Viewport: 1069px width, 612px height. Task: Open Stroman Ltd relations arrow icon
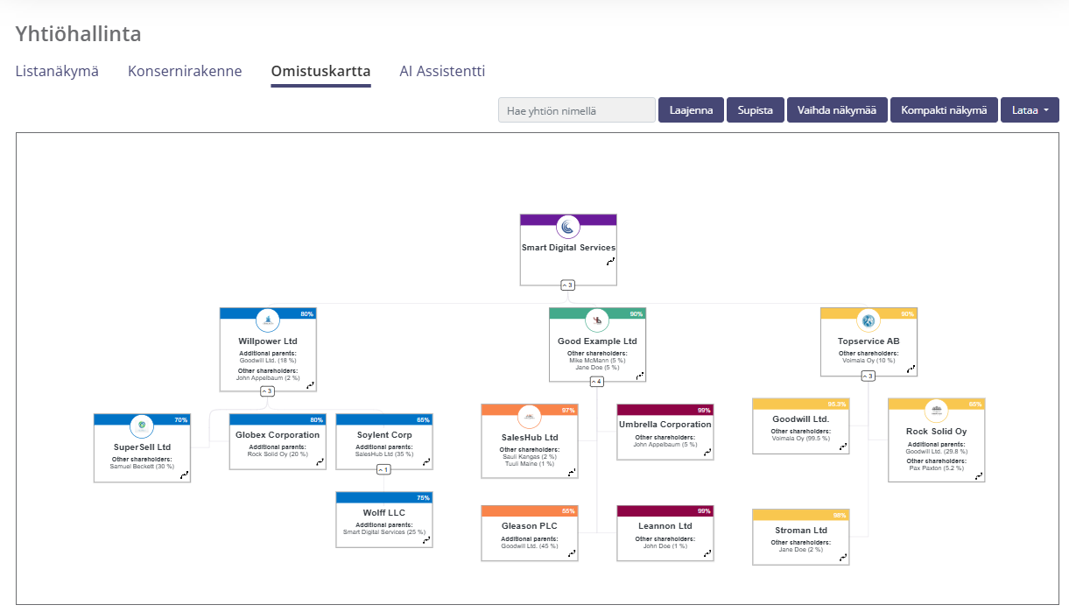843,557
